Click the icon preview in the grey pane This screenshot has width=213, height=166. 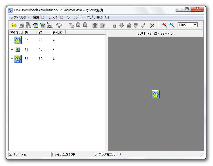pyautogui.click(x=155, y=94)
